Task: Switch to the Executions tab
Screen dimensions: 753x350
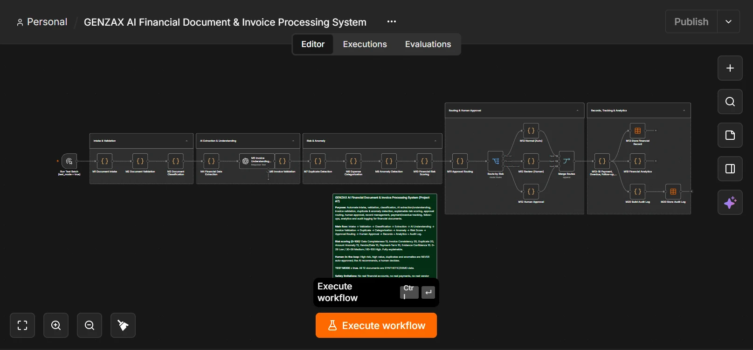Action: click(x=365, y=44)
